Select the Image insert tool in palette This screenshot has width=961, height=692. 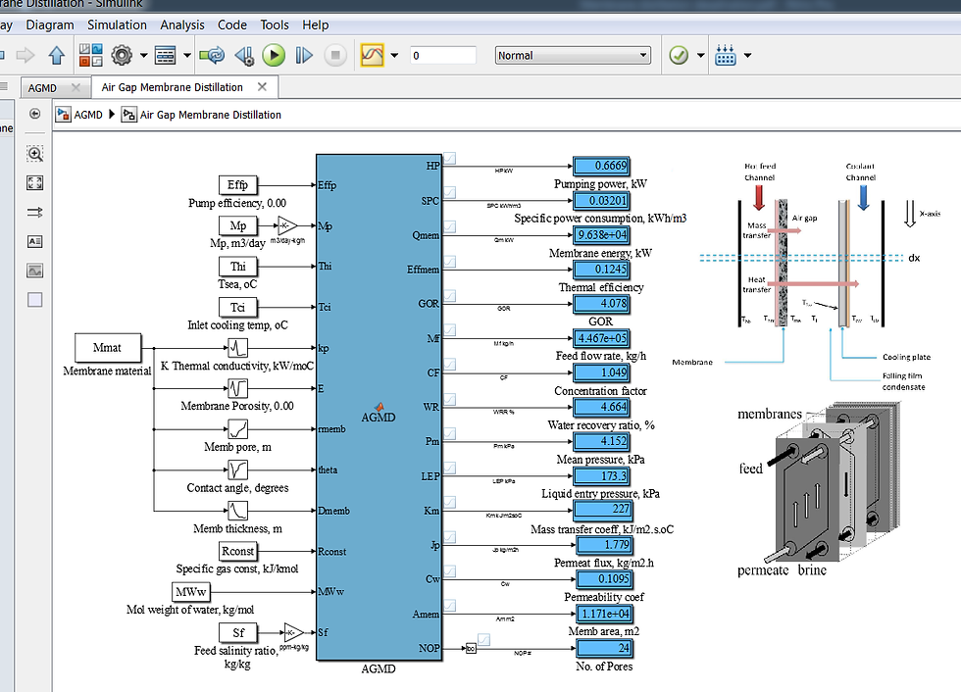35,271
